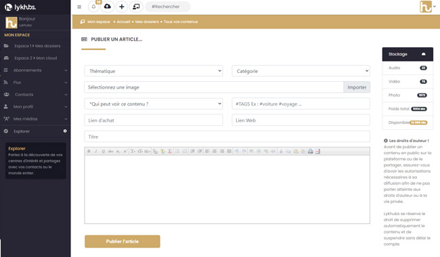Viewport: 440px width, 257px height.
Task: Apply superscript in editor toolbar
Action: coord(125,151)
